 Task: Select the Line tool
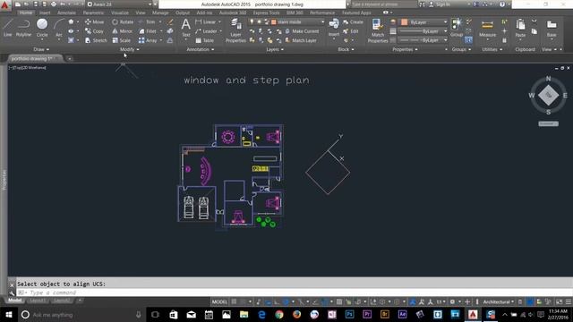[x=8, y=28]
